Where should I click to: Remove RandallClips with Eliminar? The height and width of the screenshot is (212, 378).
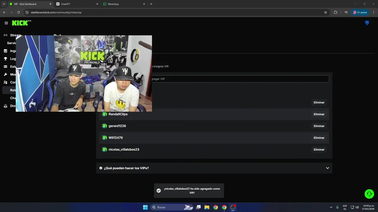(319, 114)
